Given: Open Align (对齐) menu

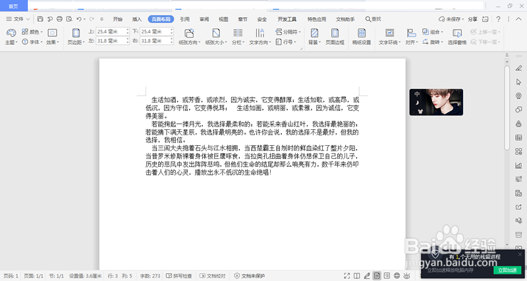Looking at the screenshot, I should pyautogui.click(x=411, y=37).
